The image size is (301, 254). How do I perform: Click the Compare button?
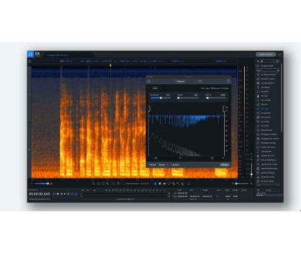click(x=175, y=164)
